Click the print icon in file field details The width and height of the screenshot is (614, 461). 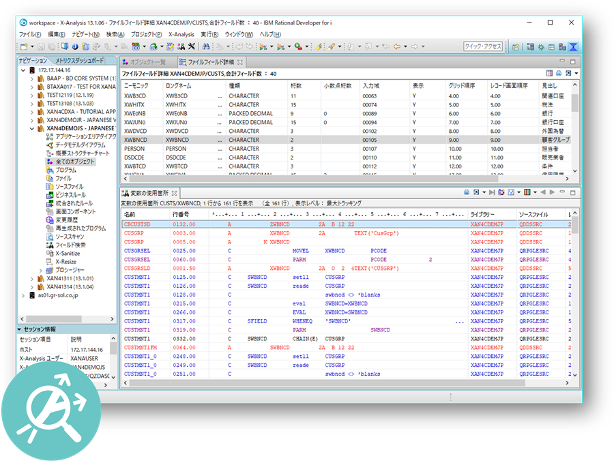click(559, 73)
